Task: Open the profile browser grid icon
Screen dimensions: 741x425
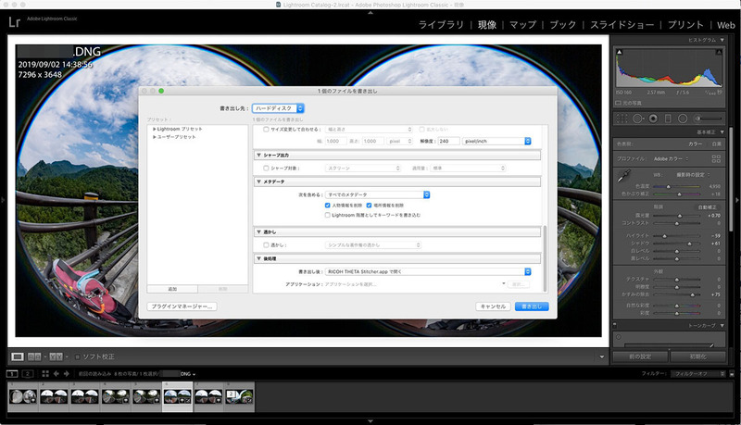Action: coord(716,158)
